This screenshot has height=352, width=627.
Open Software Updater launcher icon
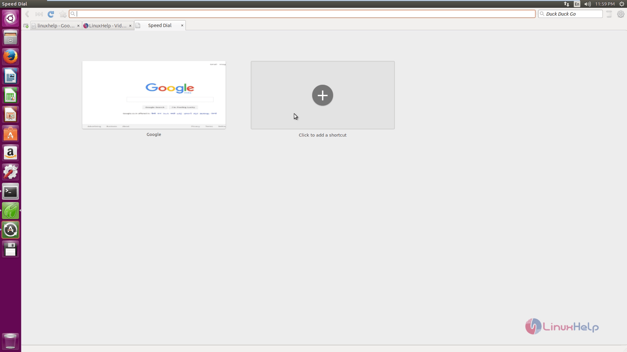10,230
